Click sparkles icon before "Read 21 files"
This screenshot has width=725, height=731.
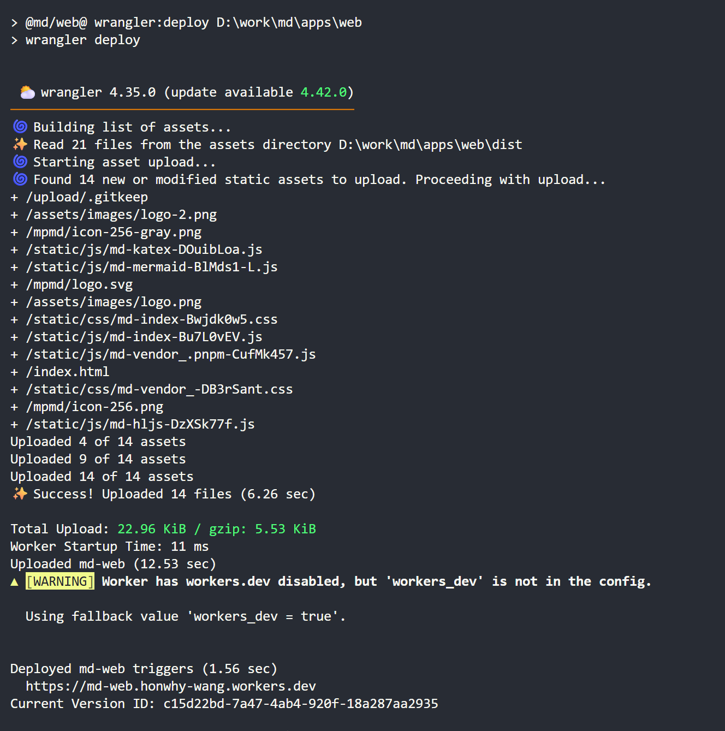pos(20,144)
